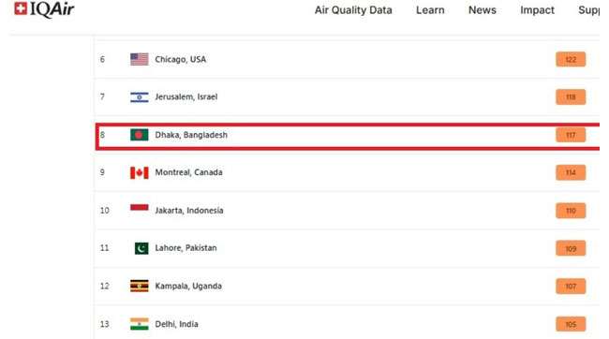609x339 pixels.
Task: Open the Air Quality Data menu
Action: [x=353, y=10]
